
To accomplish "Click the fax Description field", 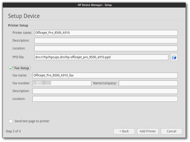I will pos(105,91).
